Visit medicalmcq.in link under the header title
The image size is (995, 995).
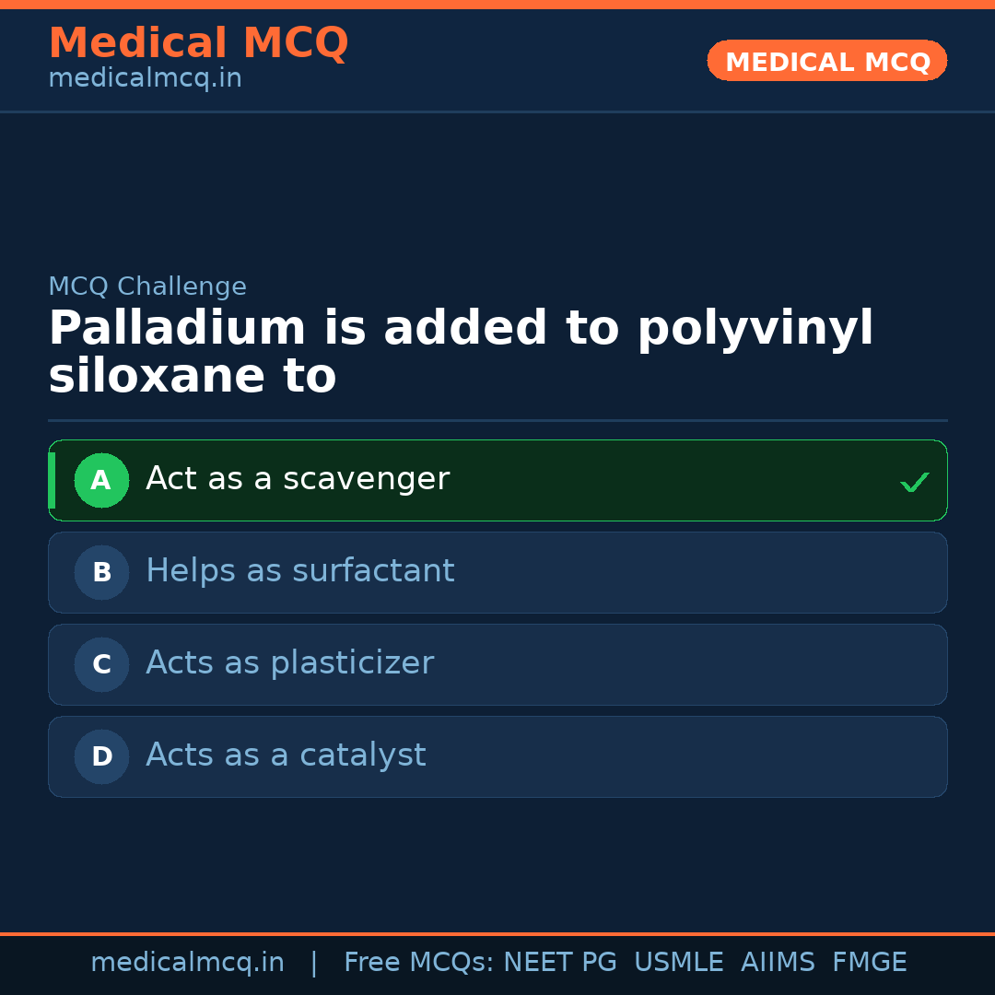[145, 79]
